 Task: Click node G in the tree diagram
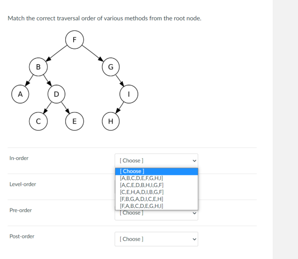coord(111,67)
